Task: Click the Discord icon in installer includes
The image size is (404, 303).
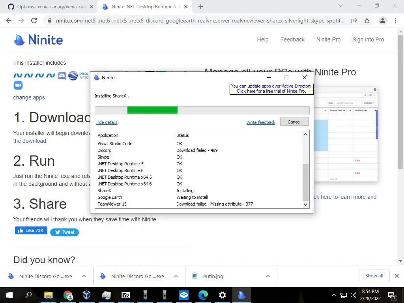Action: coord(62,76)
